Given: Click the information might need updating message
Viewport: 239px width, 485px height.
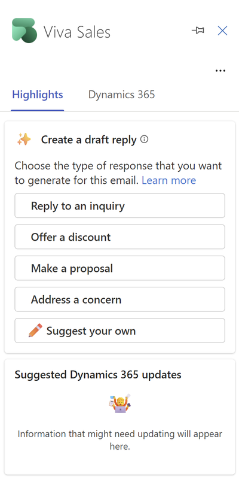Looking at the screenshot, I should (x=120, y=440).
